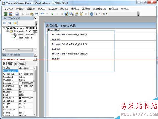
Task: Click the Reset stop icon
Action: 62,14
